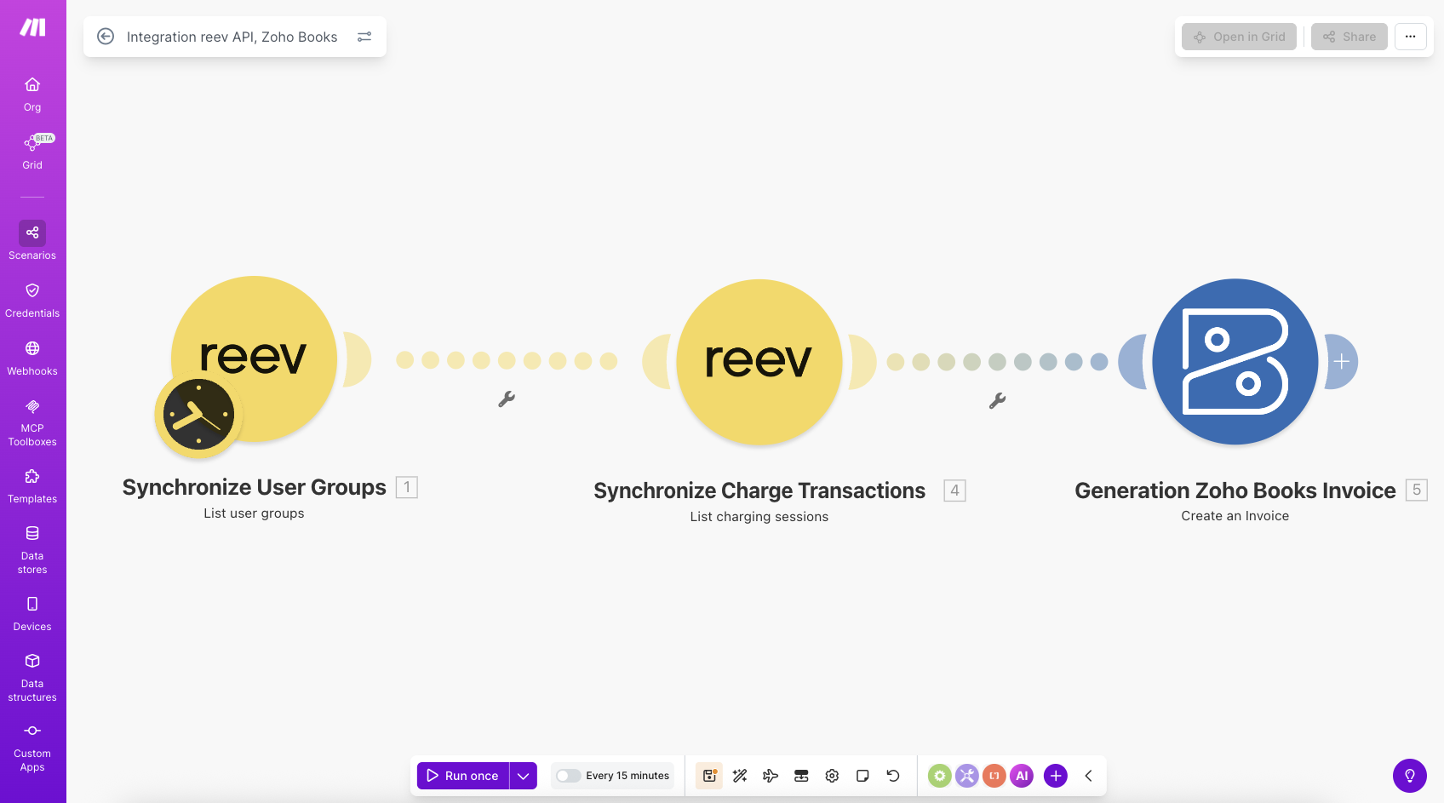Click the undo arrow icon in toolbar
The height and width of the screenshot is (803, 1444).
point(893,776)
